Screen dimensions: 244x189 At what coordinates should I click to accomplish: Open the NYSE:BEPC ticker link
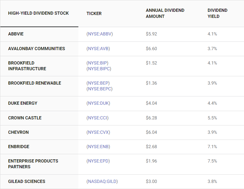click(100, 89)
